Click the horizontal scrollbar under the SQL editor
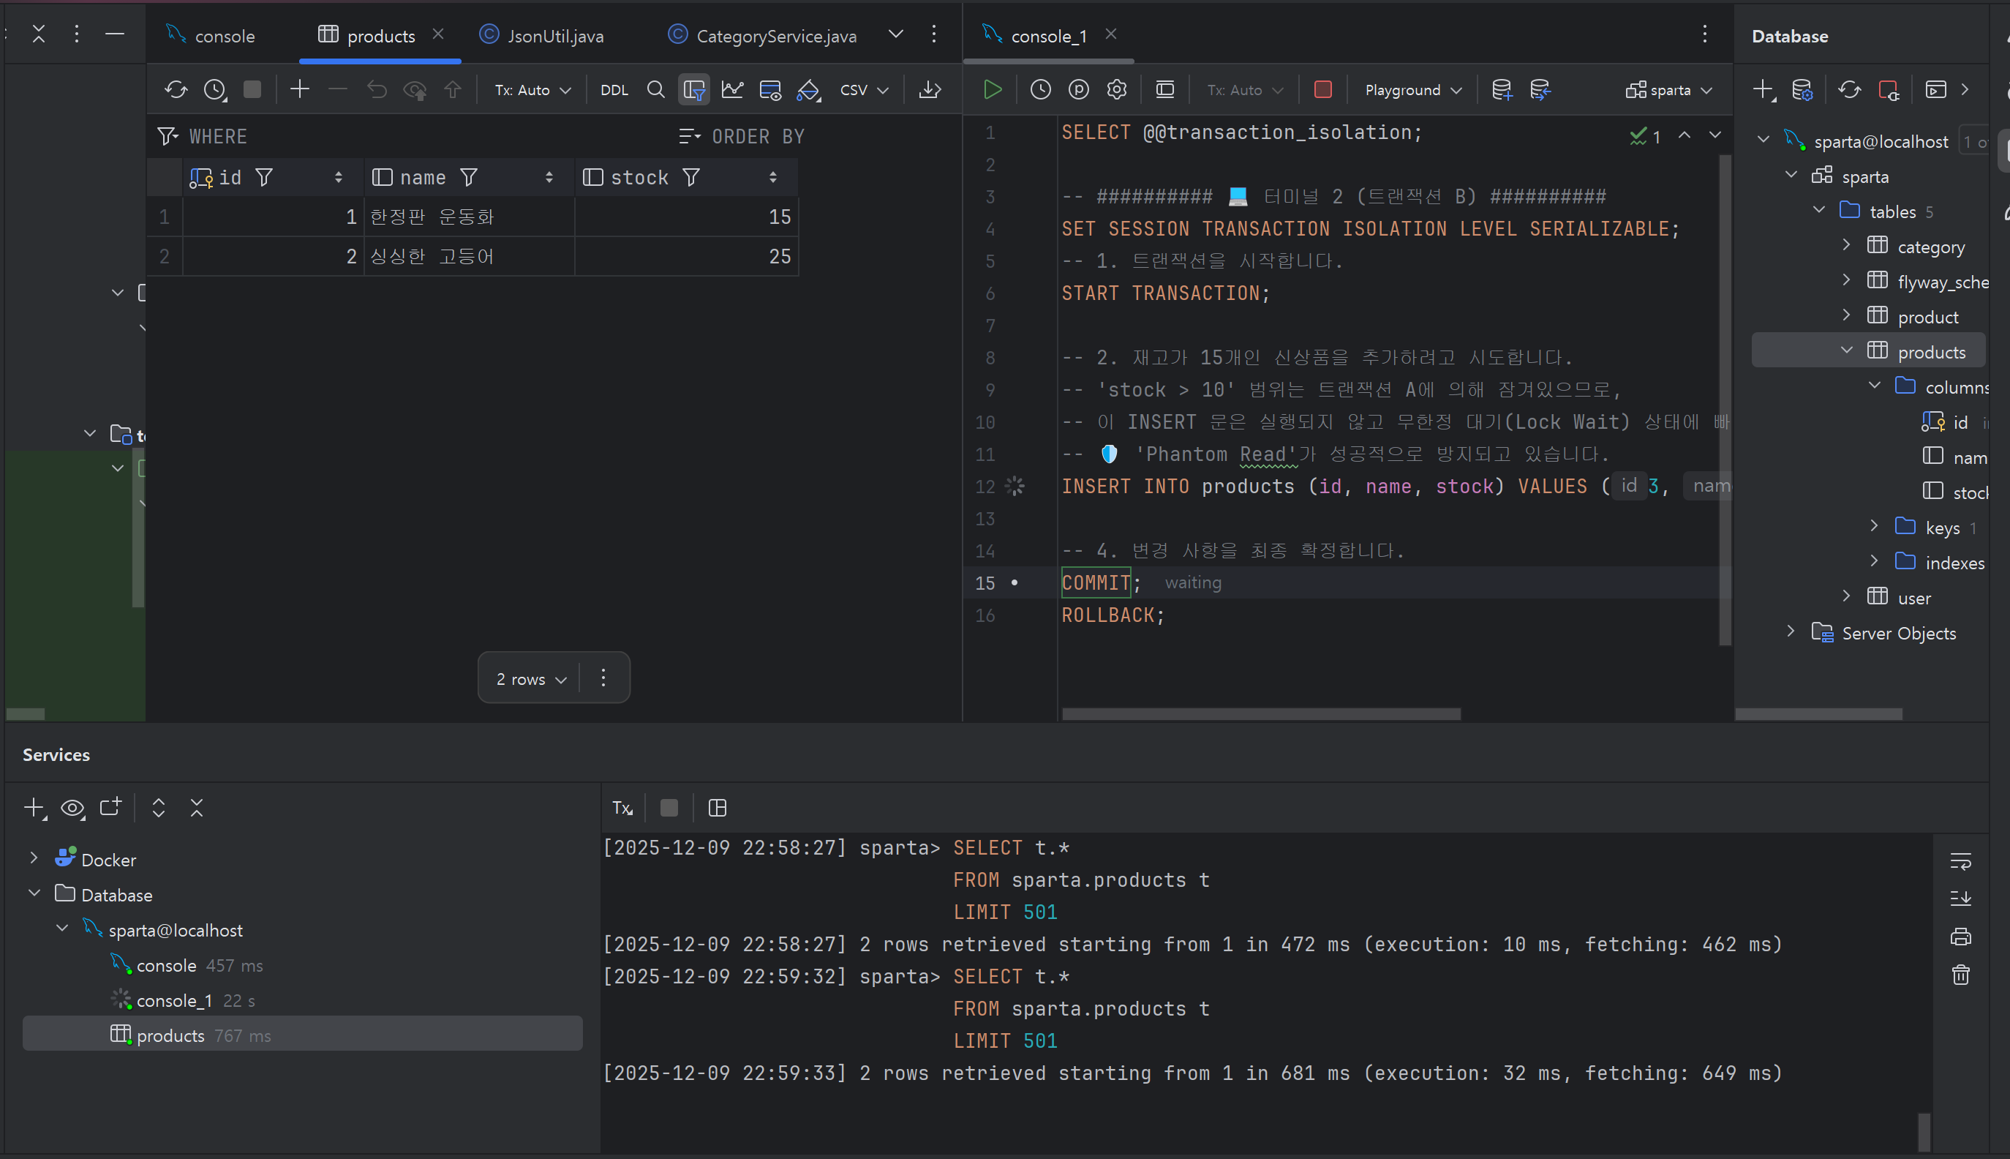The height and width of the screenshot is (1159, 2010). [x=1260, y=714]
